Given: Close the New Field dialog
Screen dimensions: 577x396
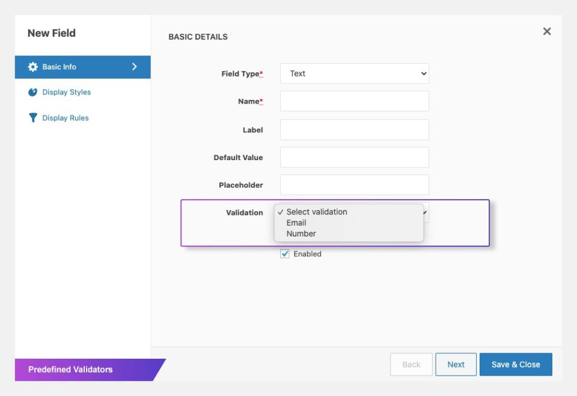Looking at the screenshot, I should (546, 31).
